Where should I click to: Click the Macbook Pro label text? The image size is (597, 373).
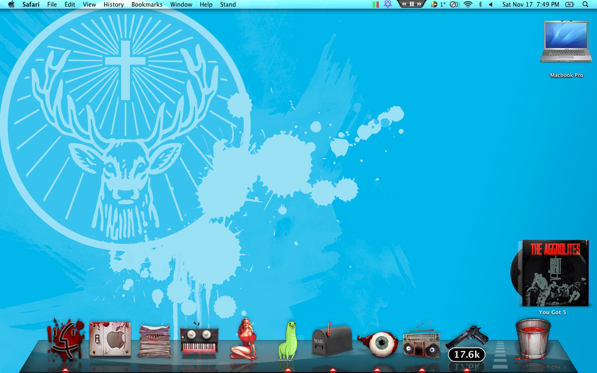point(566,75)
